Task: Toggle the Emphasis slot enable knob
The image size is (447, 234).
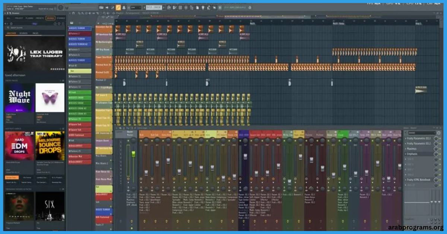Action: (436, 154)
